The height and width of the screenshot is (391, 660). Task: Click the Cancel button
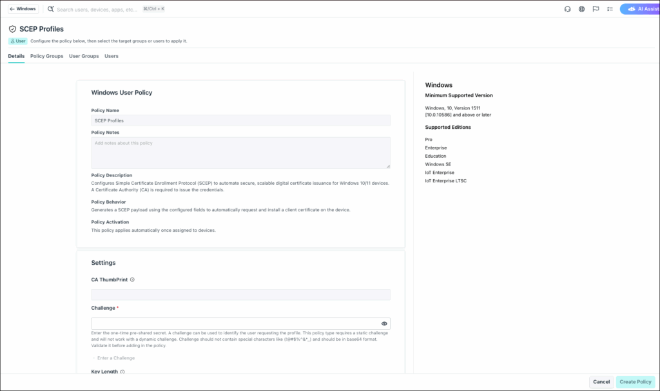click(601, 382)
